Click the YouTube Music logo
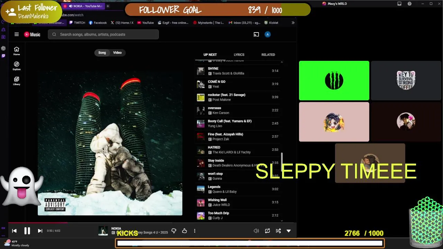This screenshot has width=443, height=249. point(32,34)
